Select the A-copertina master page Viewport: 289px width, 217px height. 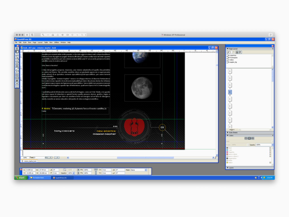click(x=231, y=55)
